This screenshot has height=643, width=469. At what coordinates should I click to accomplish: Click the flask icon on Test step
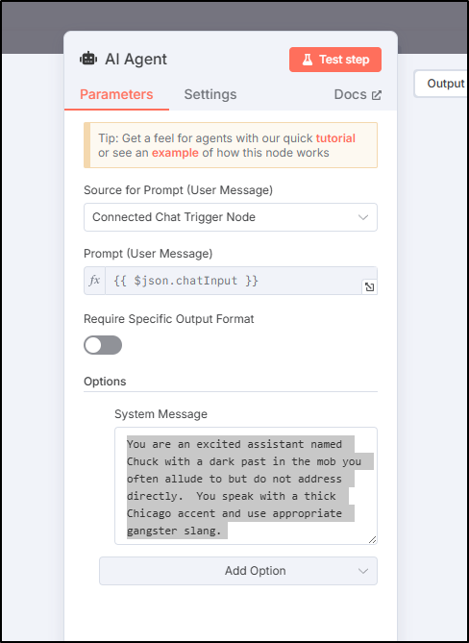coord(308,60)
